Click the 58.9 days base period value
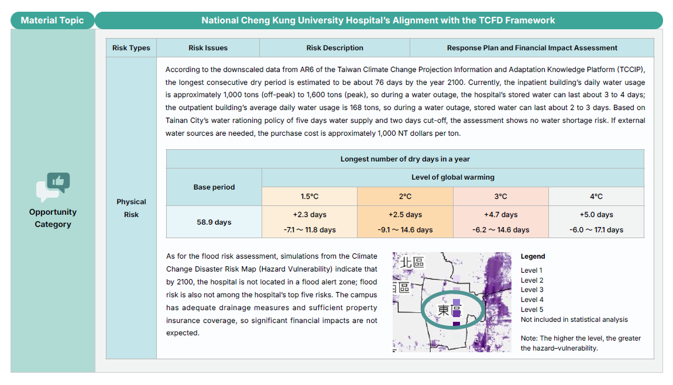The width and height of the screenshot is (673, 385). [x=214, y=222]
